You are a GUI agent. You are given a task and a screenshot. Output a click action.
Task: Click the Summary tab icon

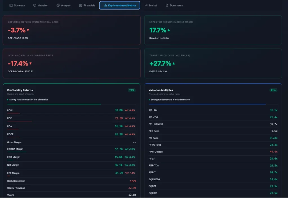pos(11,5)
